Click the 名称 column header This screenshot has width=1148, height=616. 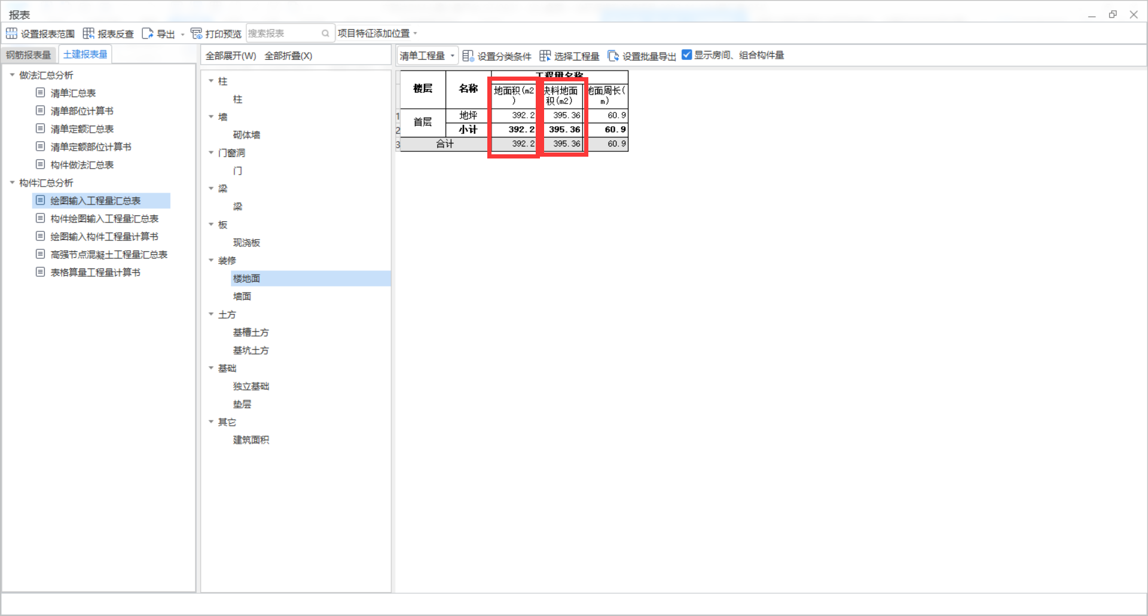(468, 89)
